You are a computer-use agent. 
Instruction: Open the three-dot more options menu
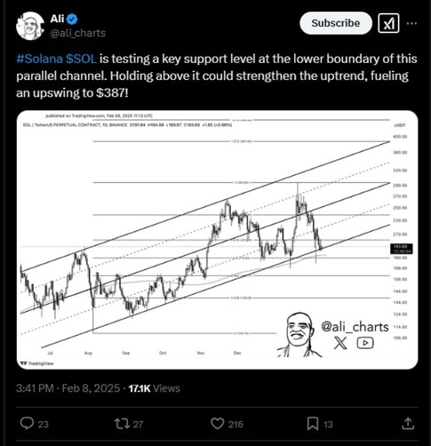pos(411,23)
